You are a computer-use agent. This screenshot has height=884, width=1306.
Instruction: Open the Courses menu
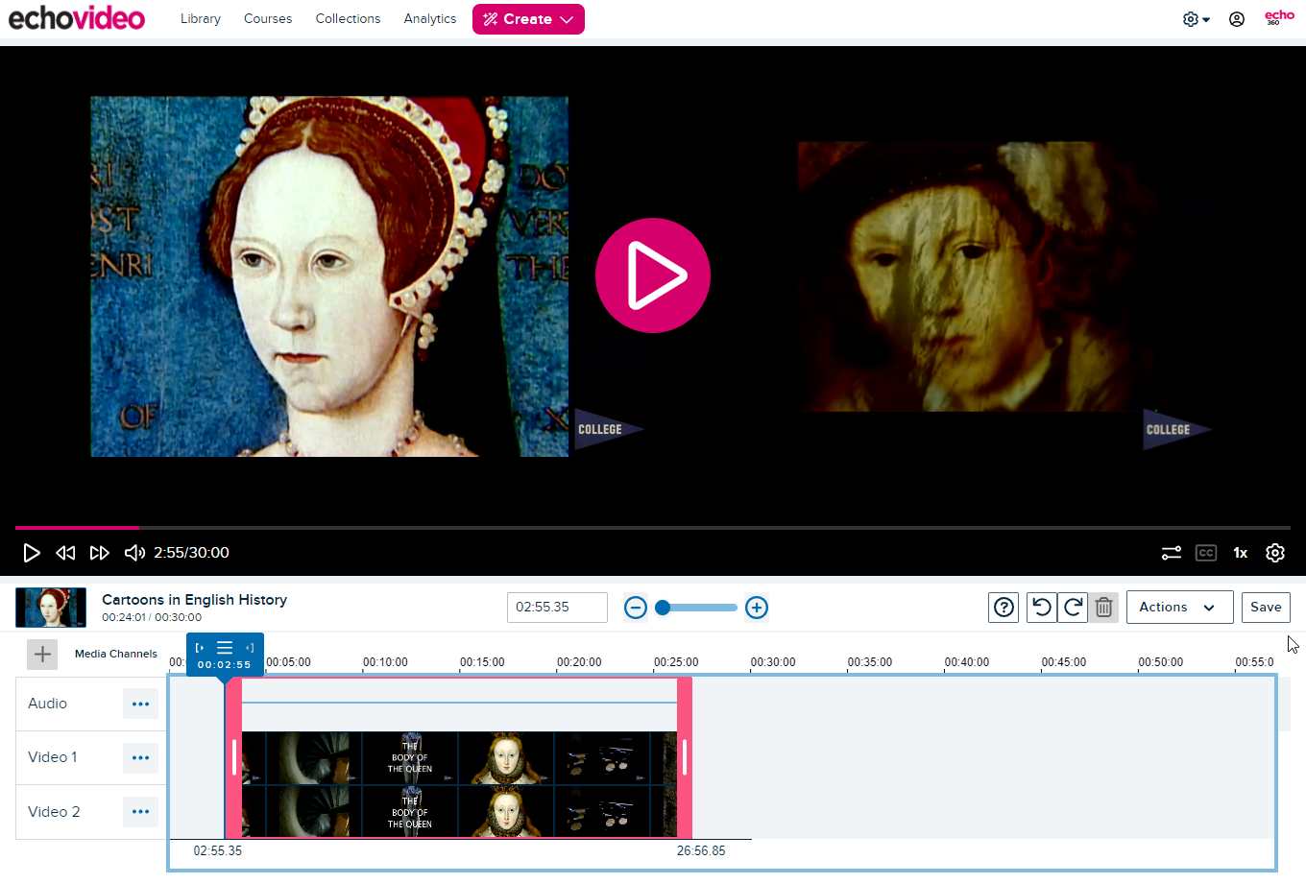pyautogui.click(x=268, y=18)
